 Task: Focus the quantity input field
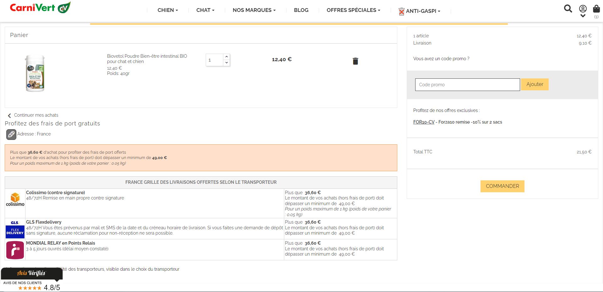[x=215, y=60]
